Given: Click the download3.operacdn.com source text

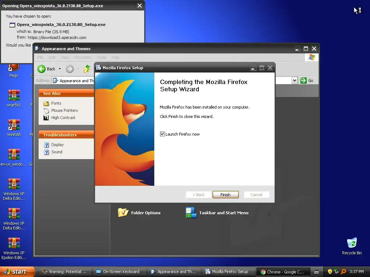Looking at the screenshot, I should click(57, 38).
